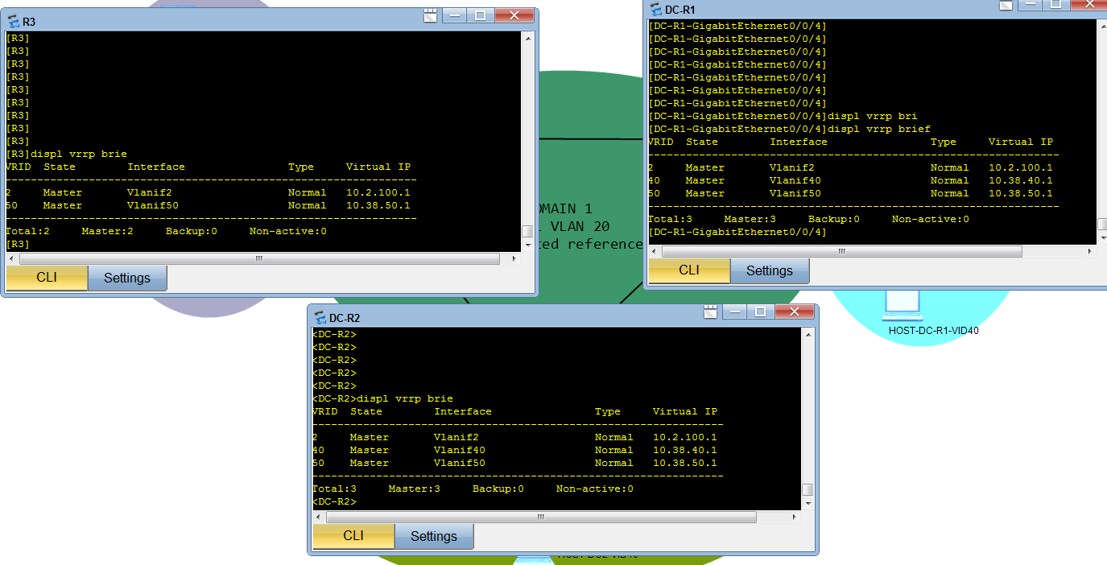Image resolution: width=1107 pixels, height=565 pixels.
Task: Minimize the R3 window
Action: coord(455,14)
